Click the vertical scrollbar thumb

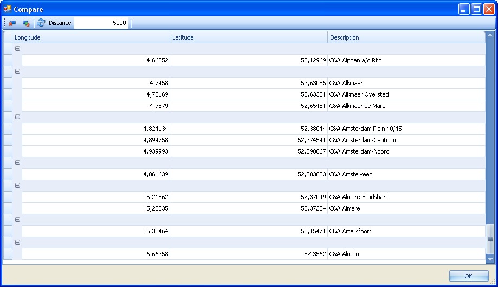[490, 239]
